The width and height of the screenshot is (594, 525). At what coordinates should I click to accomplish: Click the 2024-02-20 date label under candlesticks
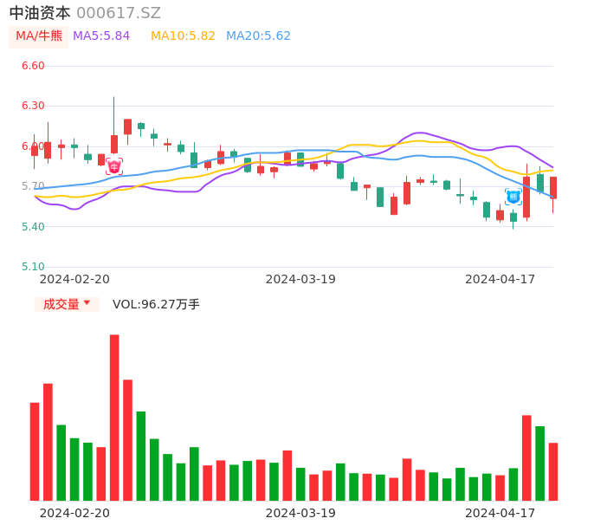click(74, 279)
